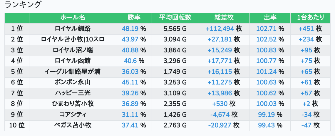Click the 48.19 win rate value
The image size is (335, 136).
point(130,29)
